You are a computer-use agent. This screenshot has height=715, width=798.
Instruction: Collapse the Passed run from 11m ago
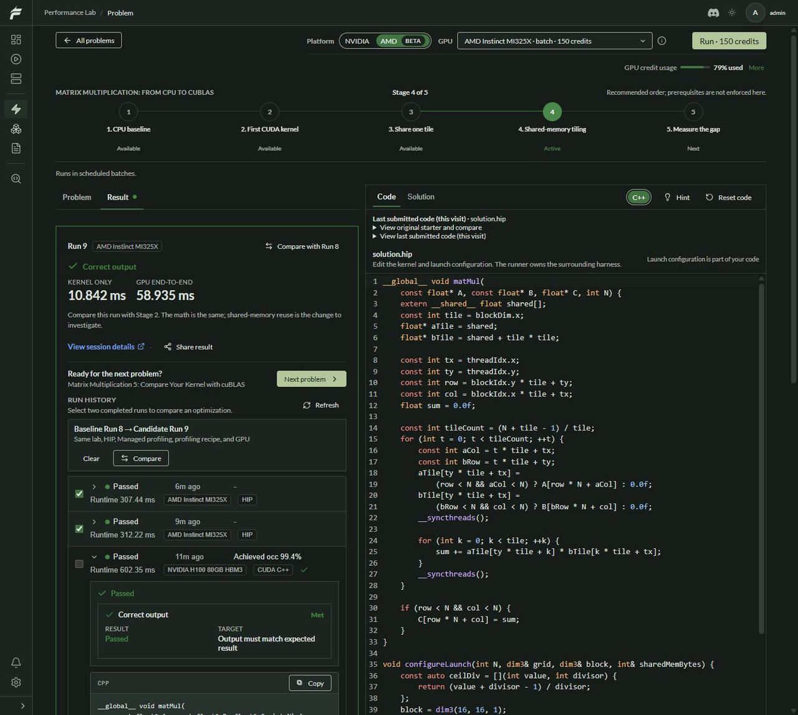pyautogui.click(x=94, y=557)
